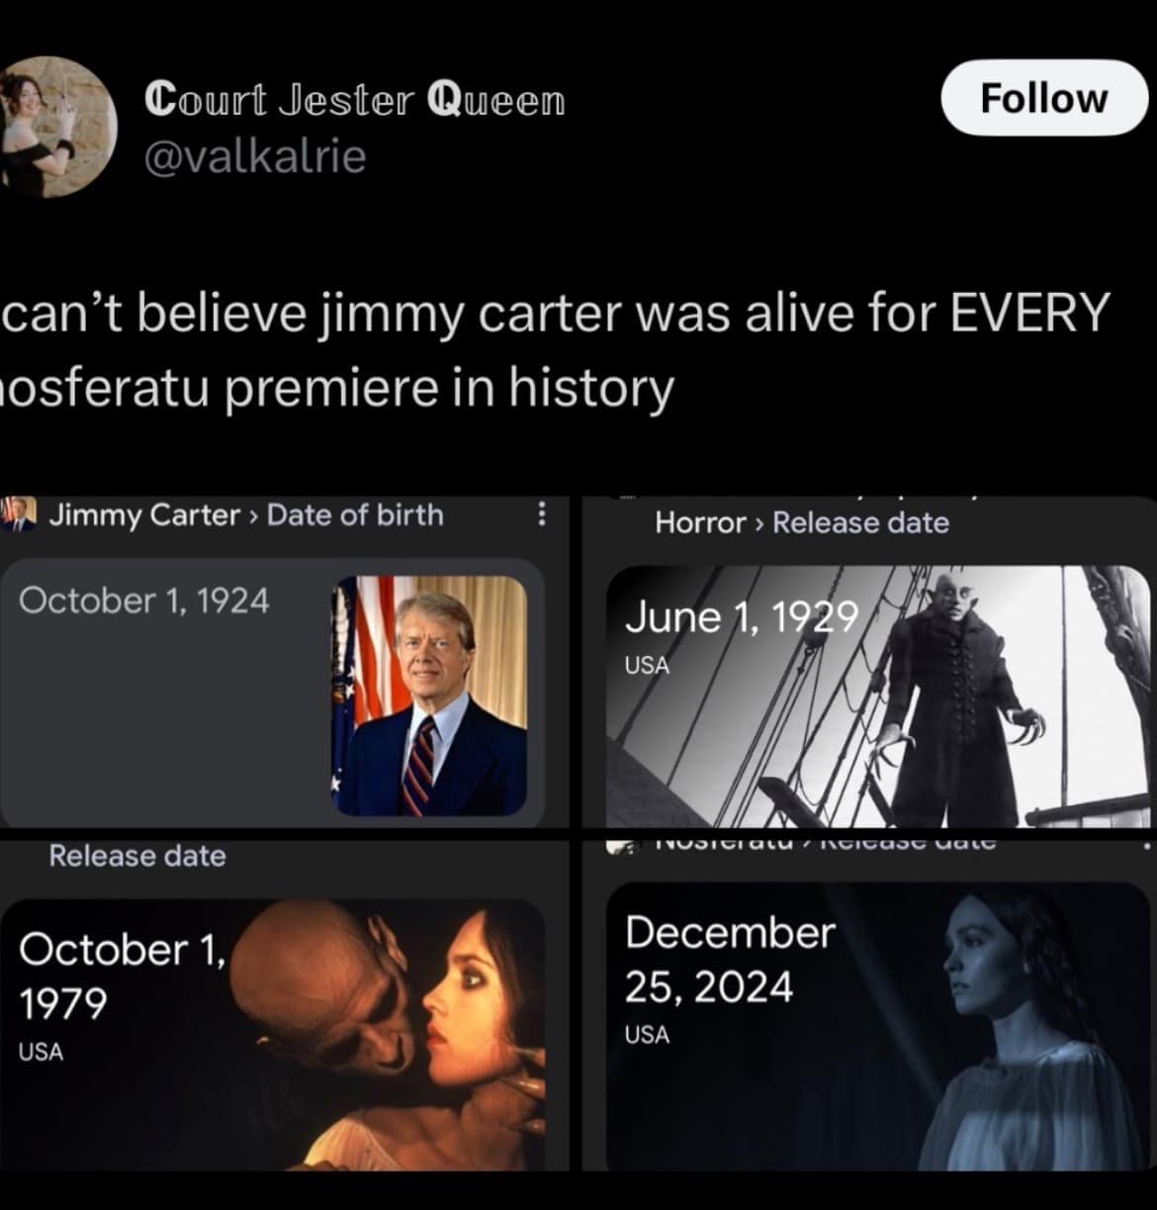Select the Horror breadcrumb label
This screenshot has height=1210, width=1157.
coord(700,522)
